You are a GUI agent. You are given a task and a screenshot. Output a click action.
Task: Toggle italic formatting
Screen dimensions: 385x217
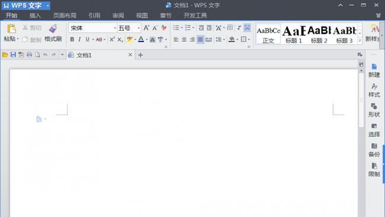pyautogui.click(x=79, y=39)
